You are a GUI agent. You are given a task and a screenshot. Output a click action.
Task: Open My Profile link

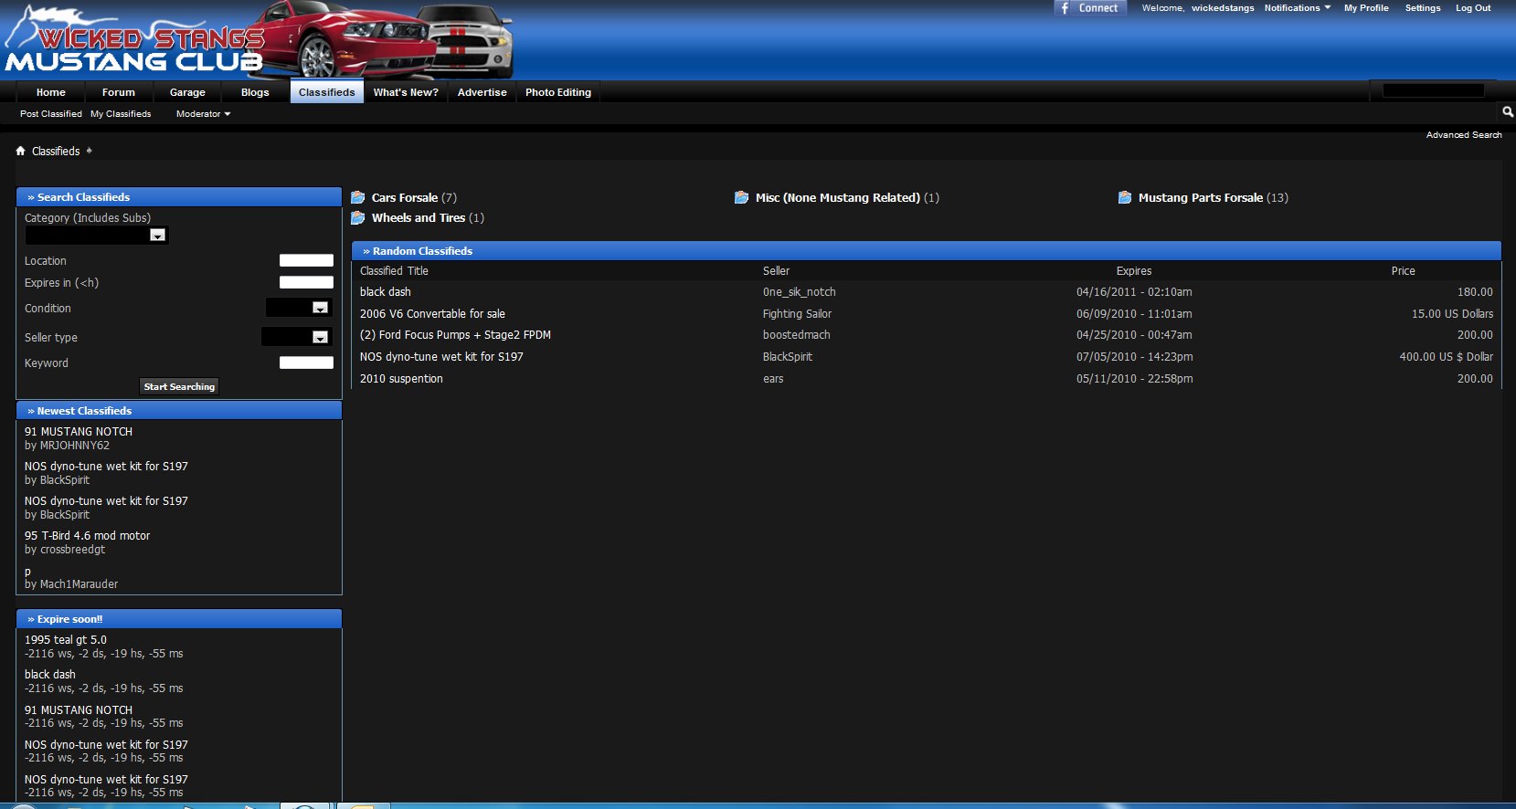click(1366, 8)
